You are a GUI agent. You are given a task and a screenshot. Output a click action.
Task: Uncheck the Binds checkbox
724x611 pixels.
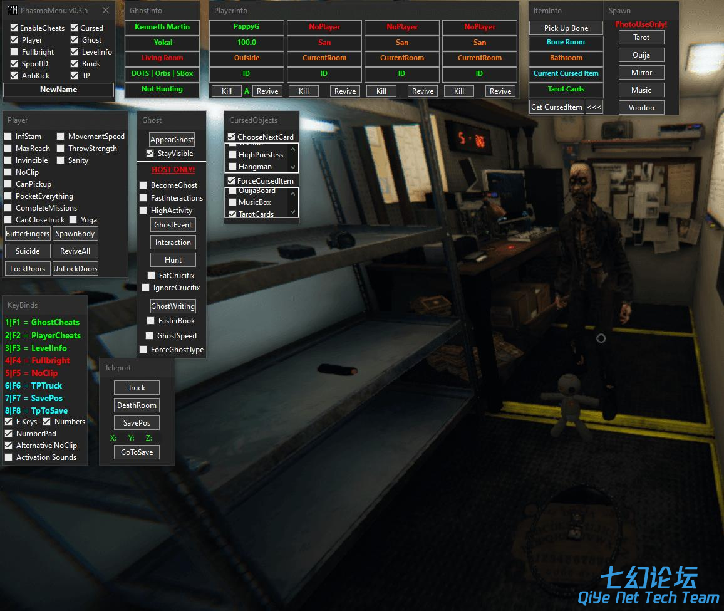74,64
